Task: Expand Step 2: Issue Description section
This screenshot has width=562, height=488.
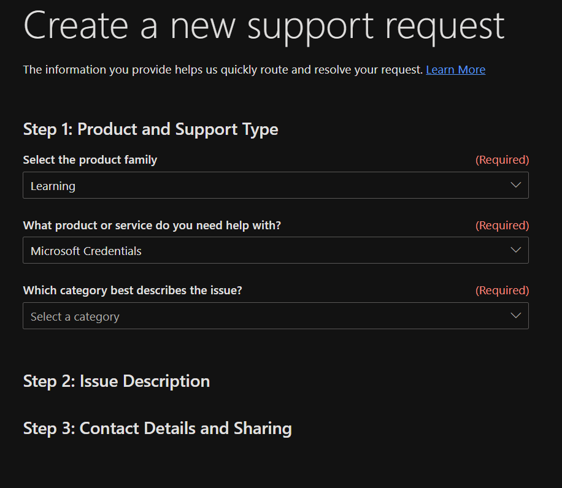Action: (x=117, y=381)
